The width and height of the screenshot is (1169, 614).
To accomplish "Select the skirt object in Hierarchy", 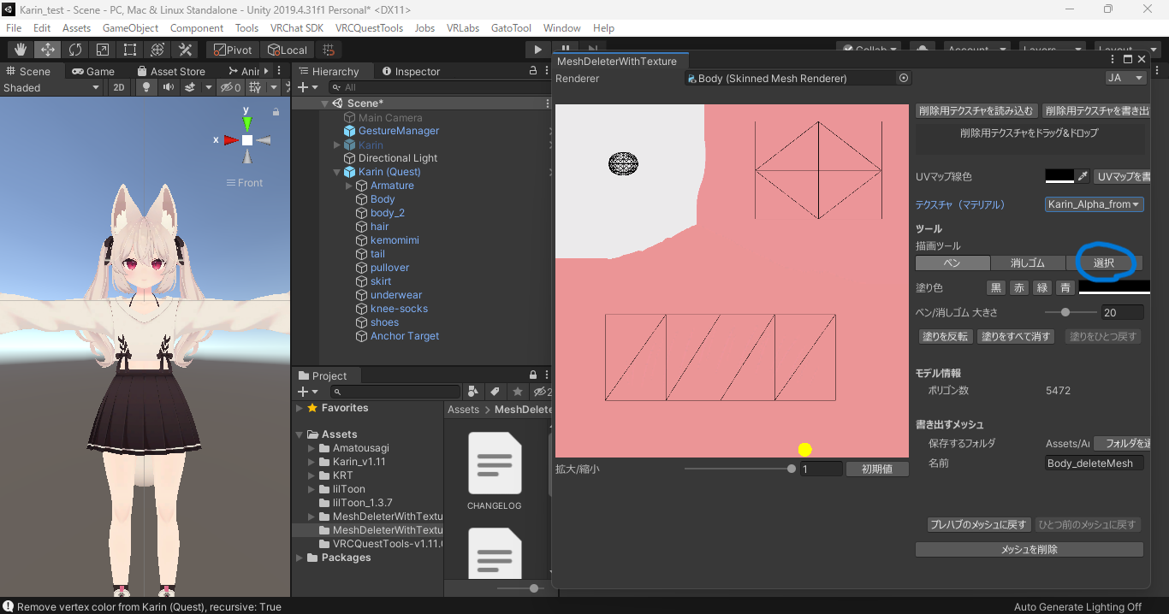I will click(380, 281).
